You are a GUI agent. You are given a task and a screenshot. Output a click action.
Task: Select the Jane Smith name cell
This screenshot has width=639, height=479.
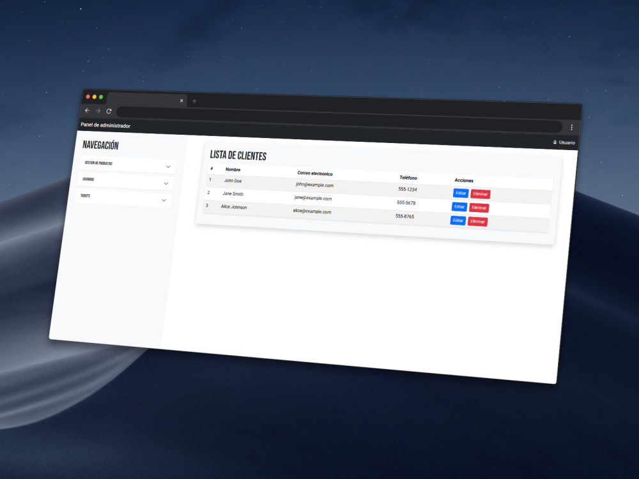(233, 194)
